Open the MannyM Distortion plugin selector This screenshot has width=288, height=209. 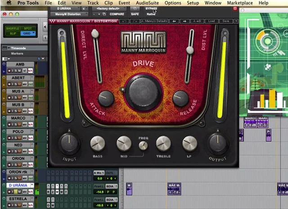pyautogui.click(x=69, y=14)
